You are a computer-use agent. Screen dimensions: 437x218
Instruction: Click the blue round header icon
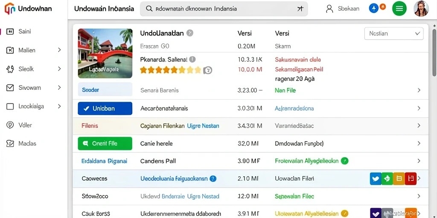pos(373,9)
